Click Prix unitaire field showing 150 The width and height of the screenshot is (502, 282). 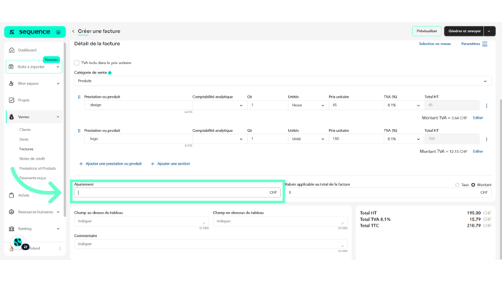click(x=356, y=138)
